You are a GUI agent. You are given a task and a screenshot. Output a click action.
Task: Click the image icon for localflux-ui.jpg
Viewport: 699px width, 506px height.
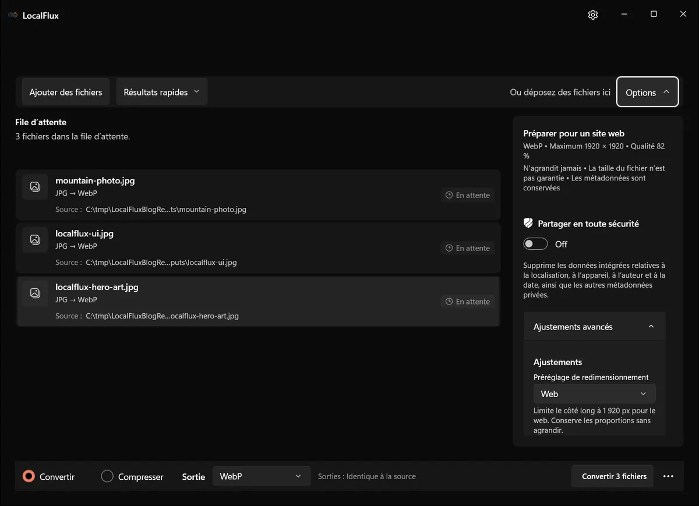click(x=35, y=239)
